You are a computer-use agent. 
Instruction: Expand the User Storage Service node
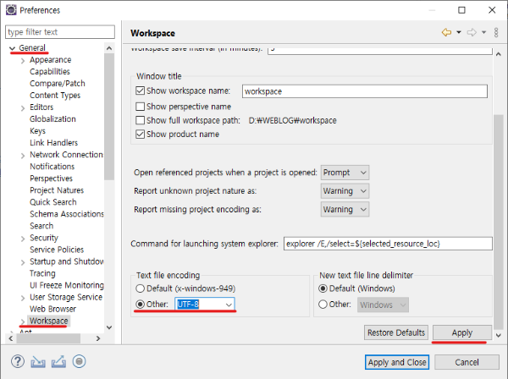(23, 298)
